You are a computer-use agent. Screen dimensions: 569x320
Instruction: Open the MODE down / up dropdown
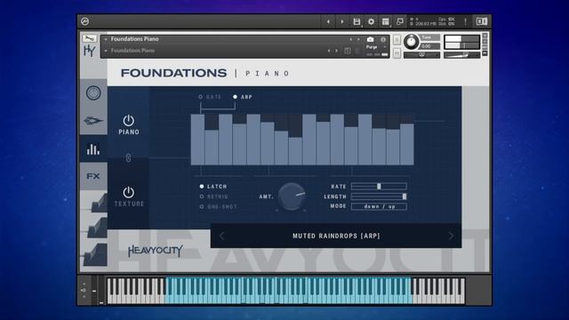[x=379, y=206]
